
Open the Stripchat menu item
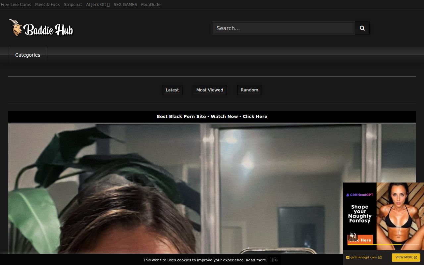(73, 4)
